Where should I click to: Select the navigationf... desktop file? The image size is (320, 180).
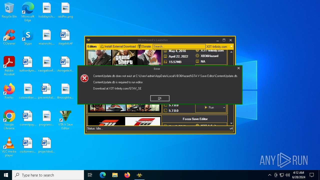coord(47,64)
